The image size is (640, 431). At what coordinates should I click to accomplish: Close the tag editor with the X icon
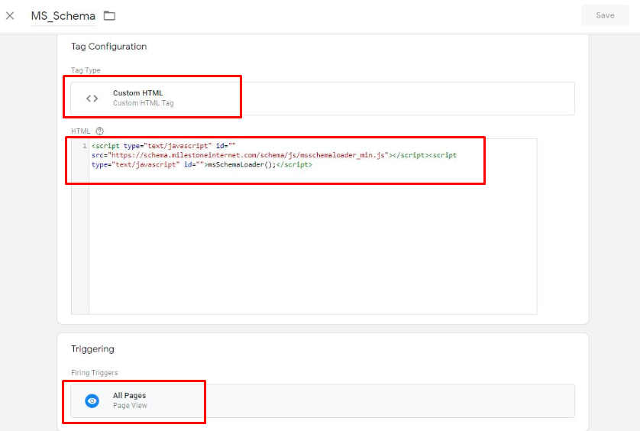coord(10,16)
